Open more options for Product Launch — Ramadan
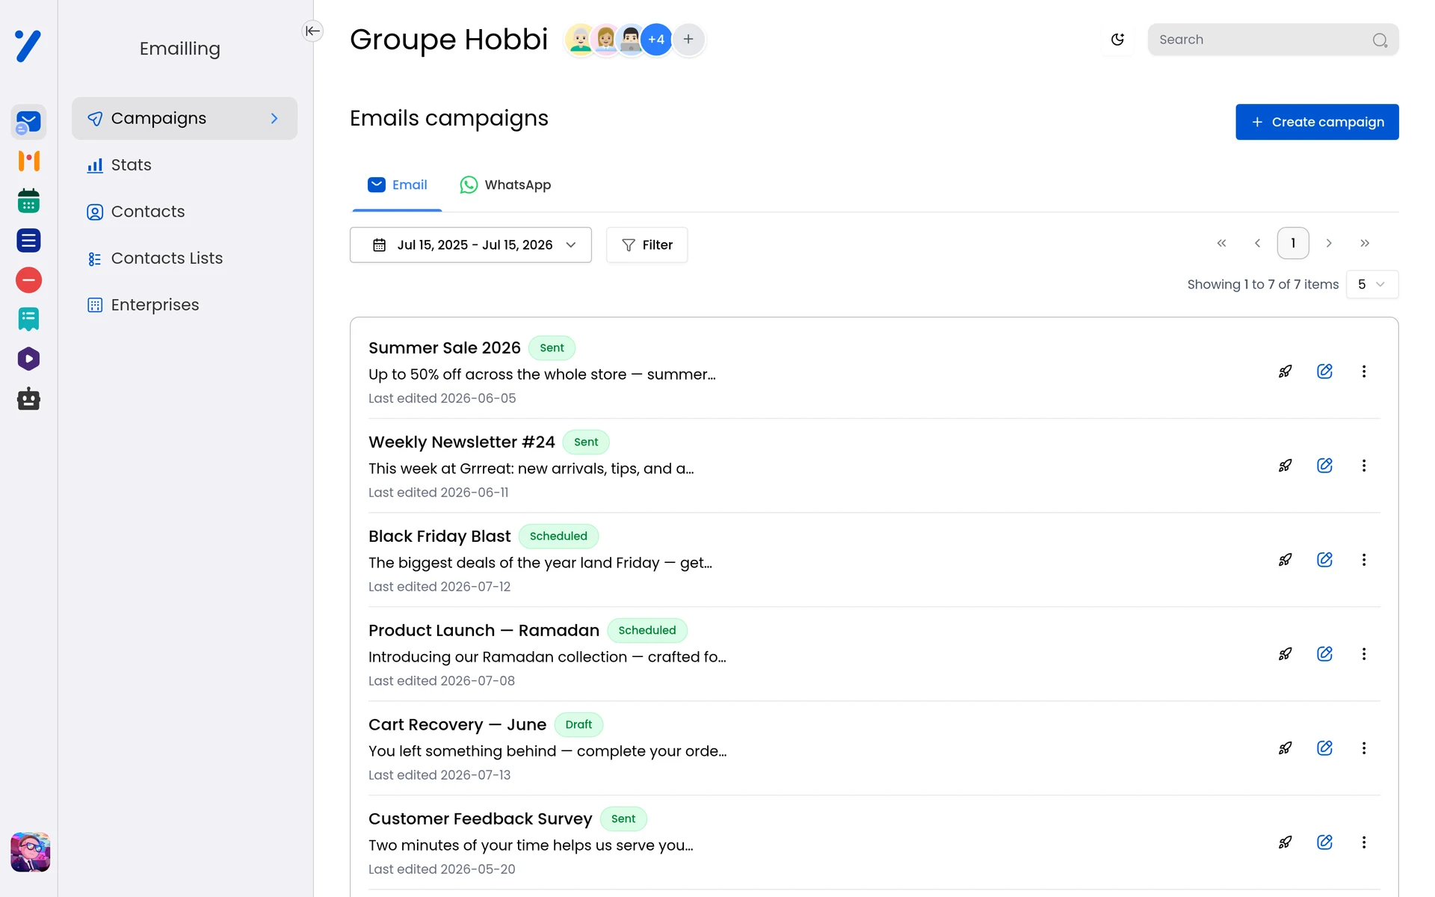The height and width of the screenshot is (897, 1435). point(1364,654)
